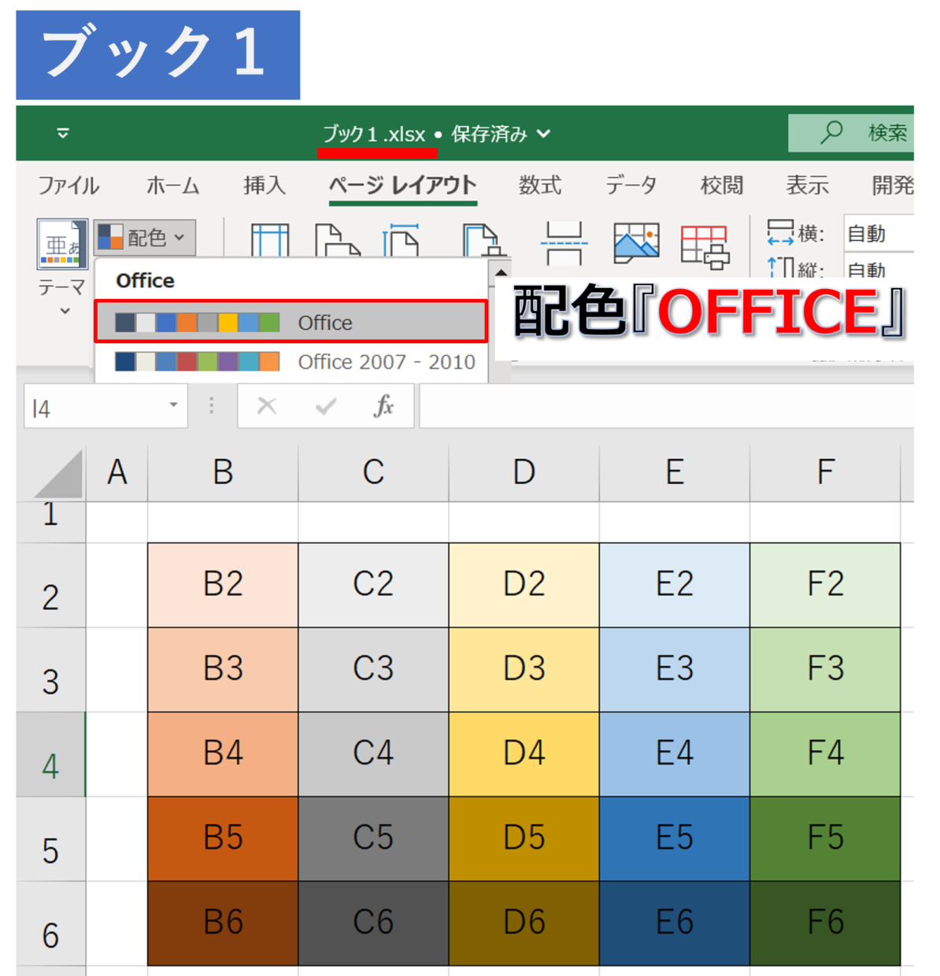Open the ファイル tab
The height and width of the screenshot is (976, 940).
click(68, 186)
